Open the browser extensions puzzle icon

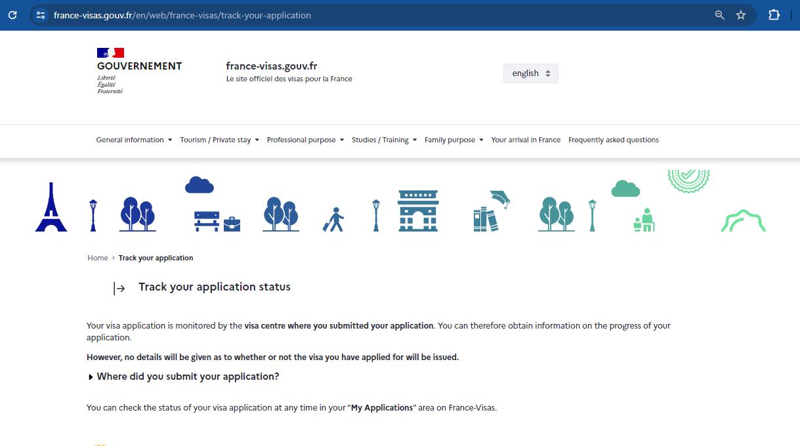tap(774, 14)
